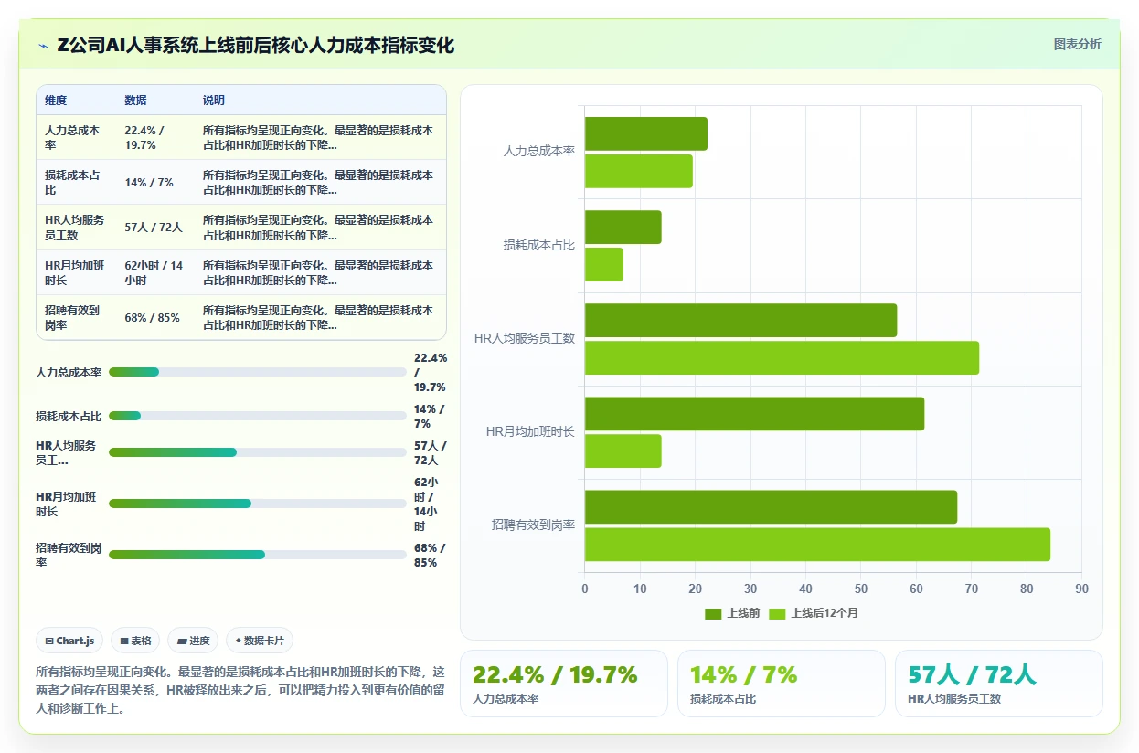Toggle the 上线前 legend swatch
The image size is (1139, 753).
(713, 613)
